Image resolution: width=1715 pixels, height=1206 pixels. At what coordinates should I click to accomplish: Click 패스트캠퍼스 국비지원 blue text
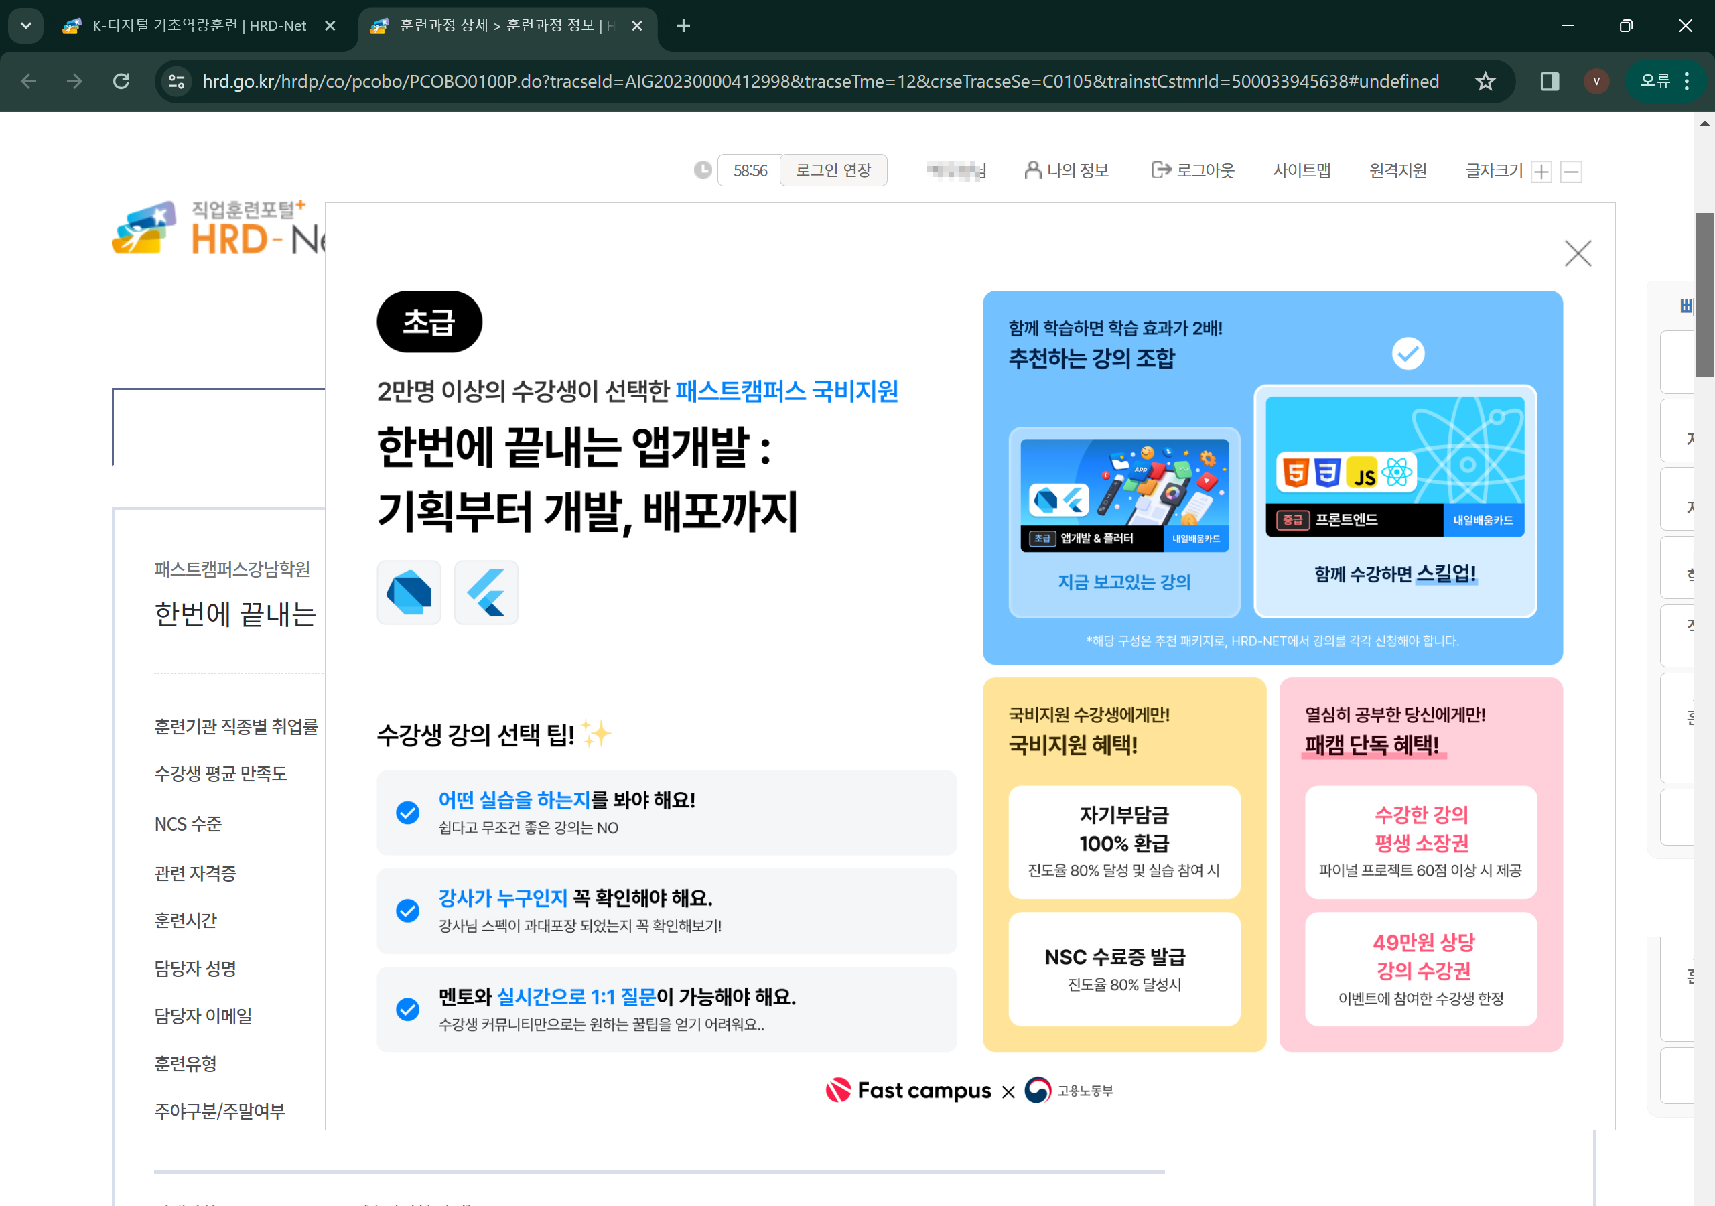coord(786,391)
